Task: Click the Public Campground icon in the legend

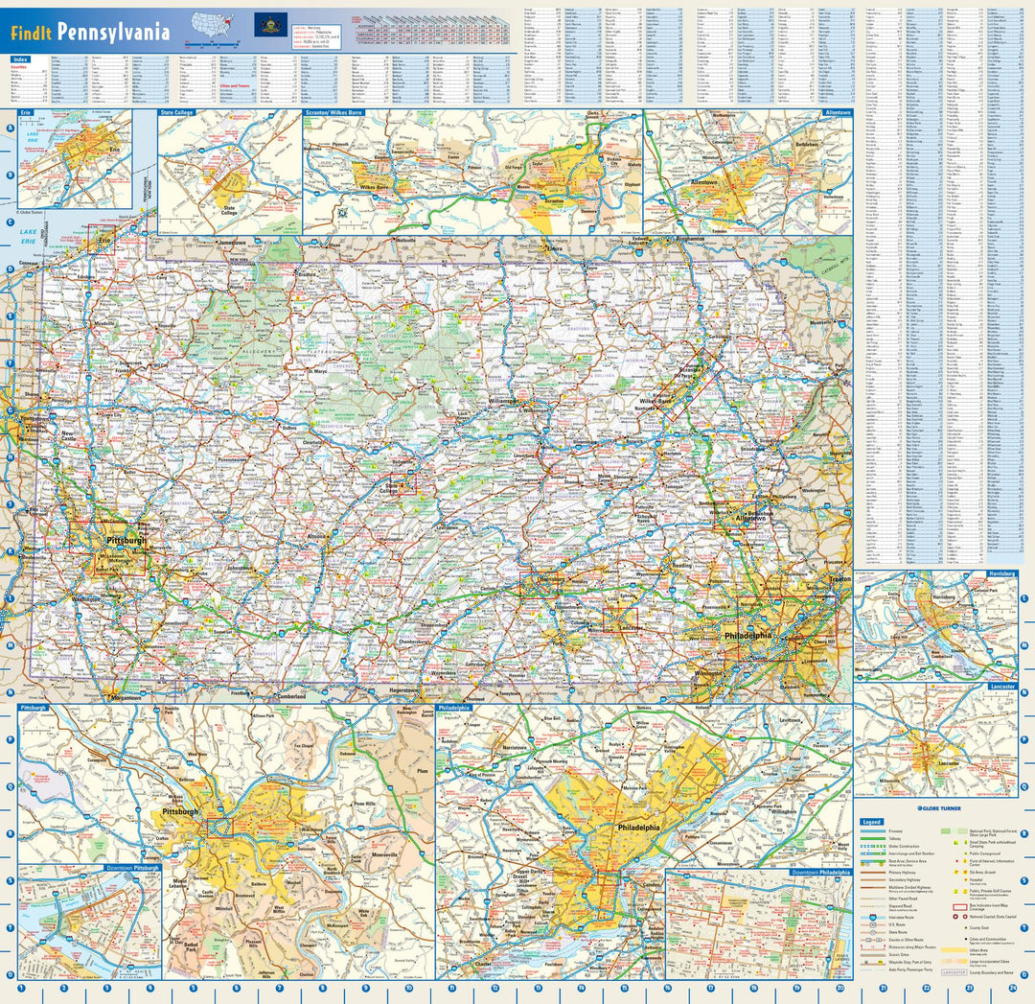Action: click(965, 853)
